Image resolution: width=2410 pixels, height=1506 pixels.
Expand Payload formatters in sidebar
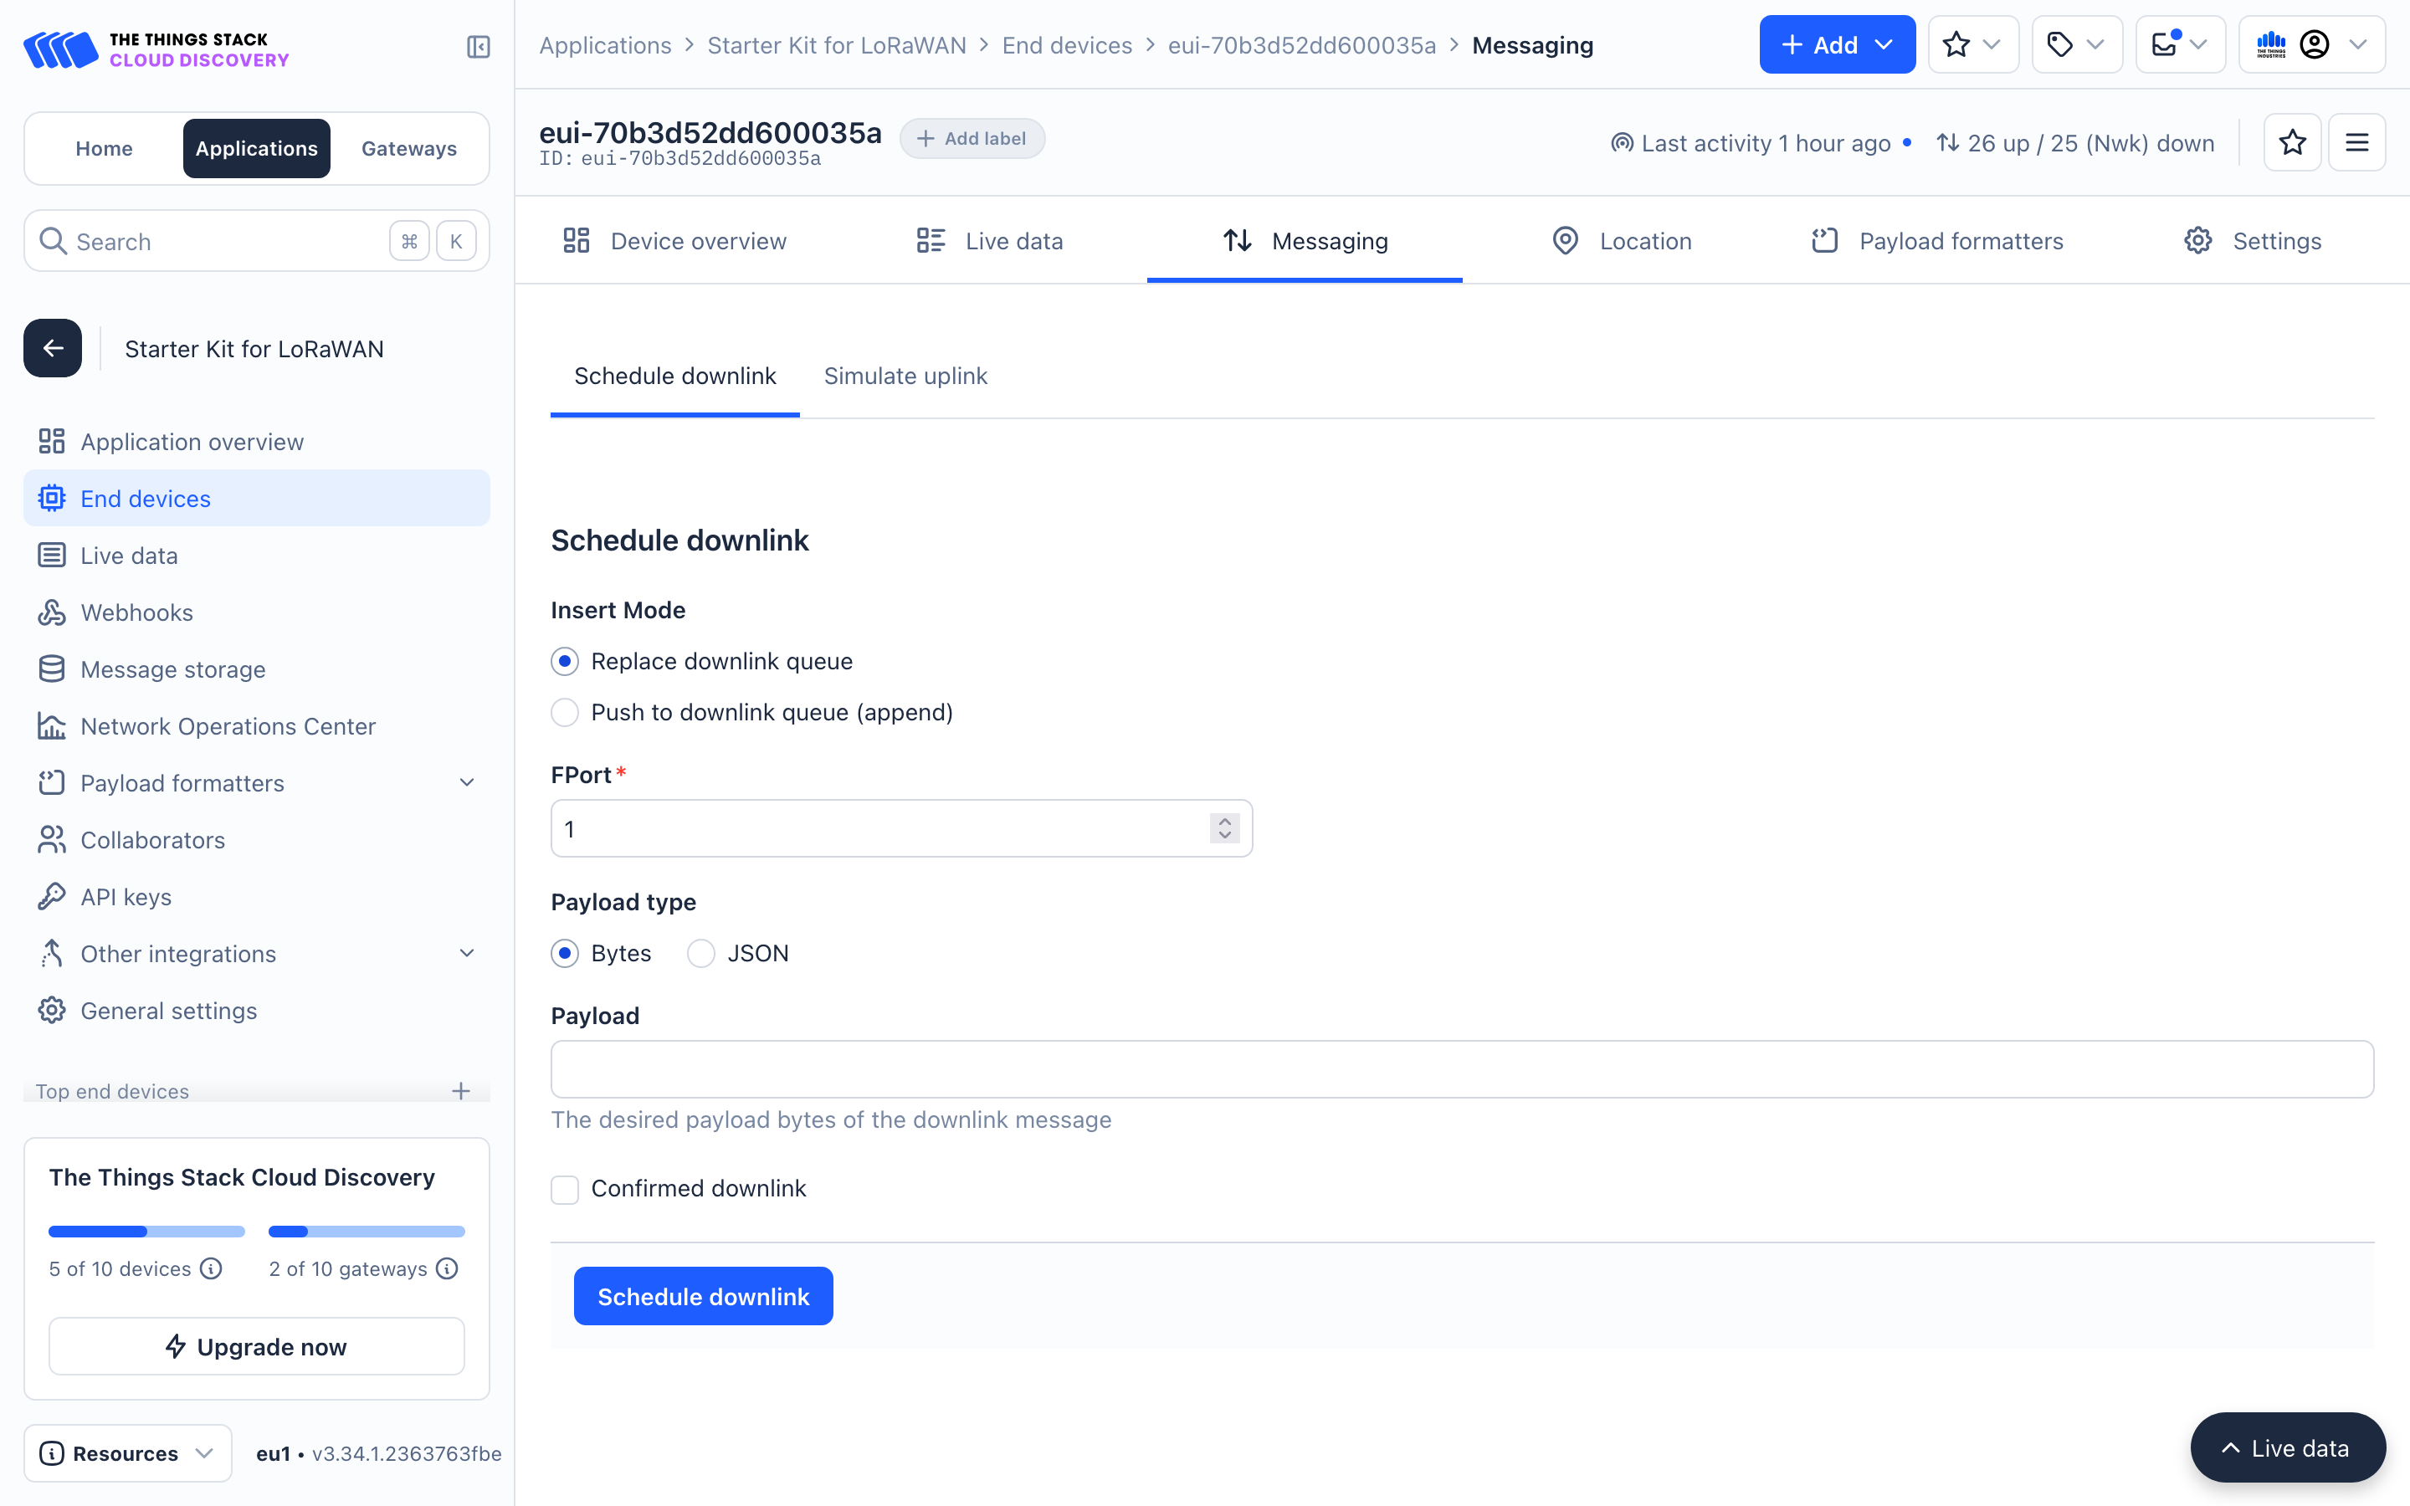click(466, 783)
